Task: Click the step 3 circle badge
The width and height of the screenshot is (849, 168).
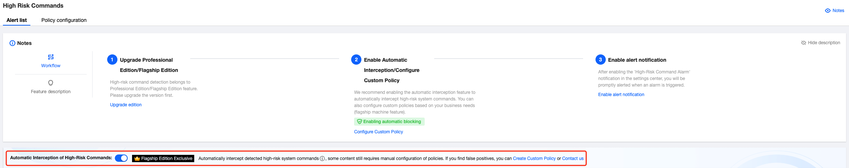Action: [x=600, y=60]
